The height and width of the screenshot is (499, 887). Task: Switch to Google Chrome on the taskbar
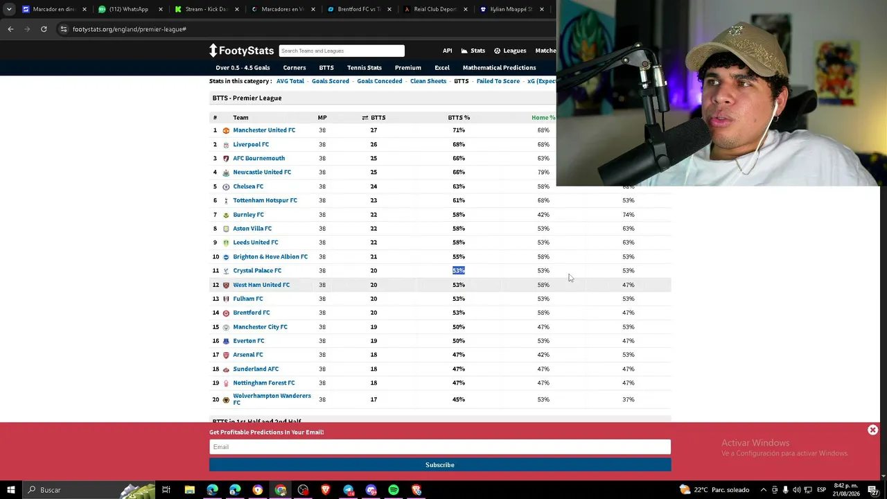(x=281, y=490)
